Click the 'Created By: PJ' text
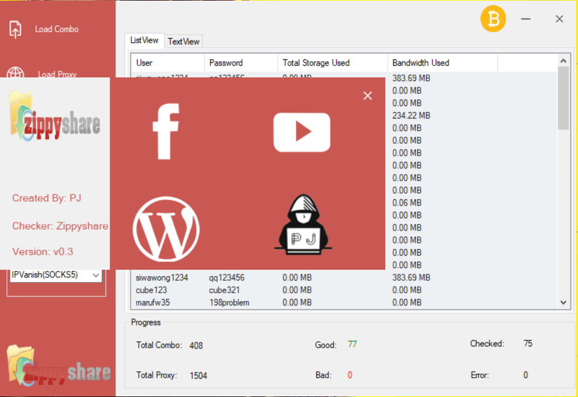The width and height of the screenshot is (578, 397). click(47, 198)
